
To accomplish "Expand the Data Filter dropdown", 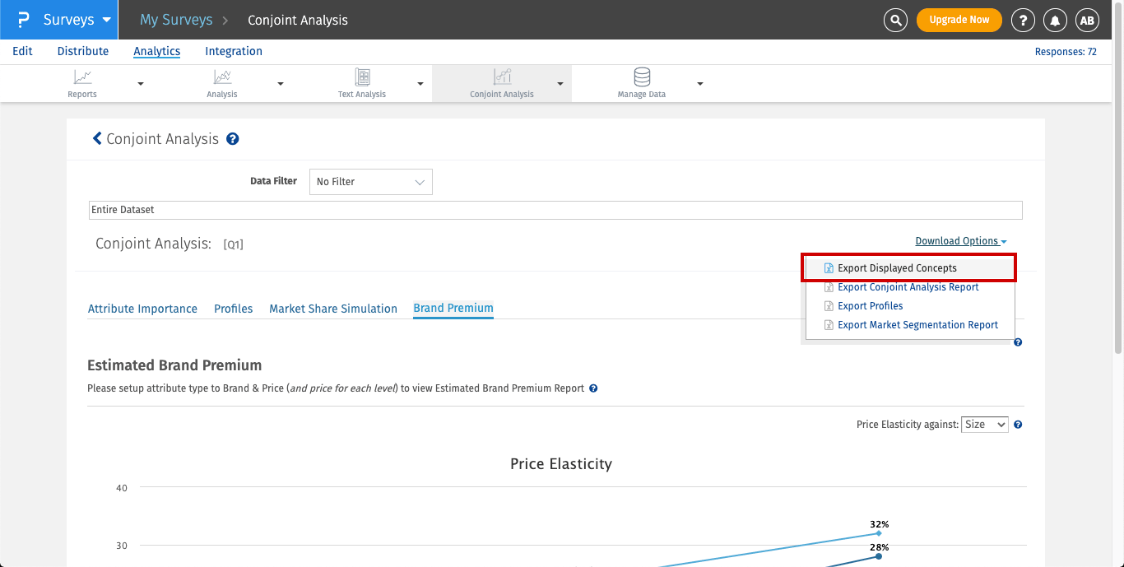I will (x=370, y=182).
